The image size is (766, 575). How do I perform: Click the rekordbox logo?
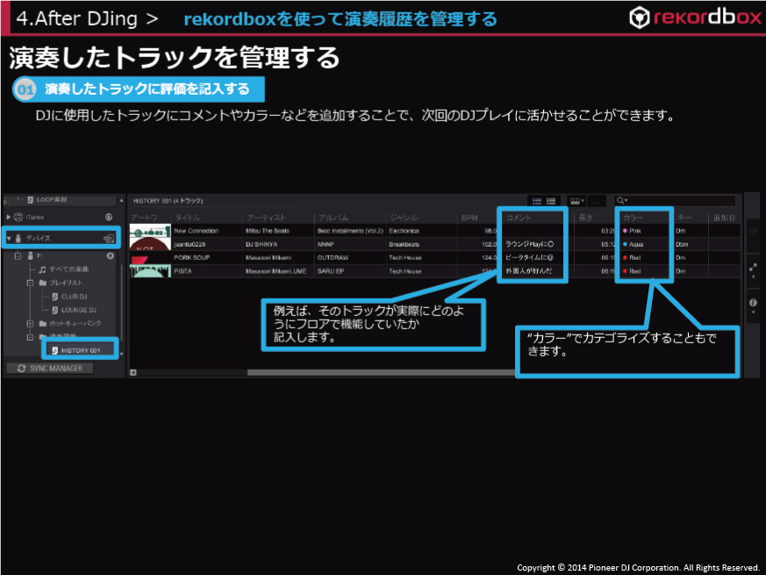tap(695, 18)
